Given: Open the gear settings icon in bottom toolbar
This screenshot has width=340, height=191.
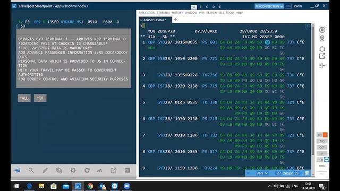Looking at the screenshot, I should [x=73, y=170].
